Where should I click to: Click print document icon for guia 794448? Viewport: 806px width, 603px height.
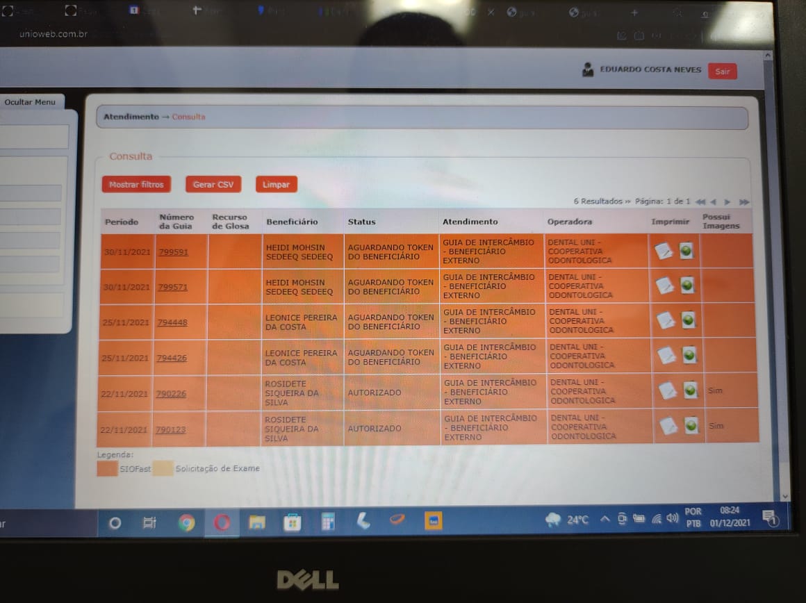tap(666, 321)
